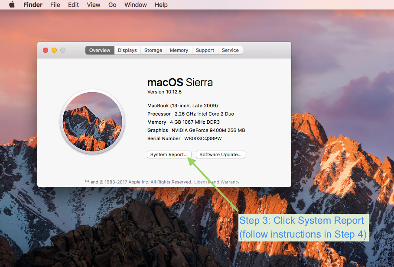Open the Window menu

135,5
